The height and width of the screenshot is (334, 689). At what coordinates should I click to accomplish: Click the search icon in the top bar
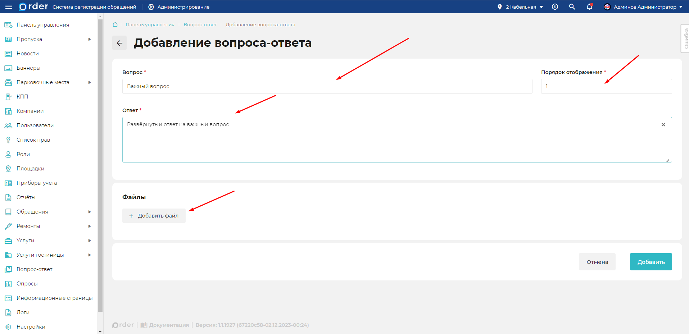pos(572,6)
